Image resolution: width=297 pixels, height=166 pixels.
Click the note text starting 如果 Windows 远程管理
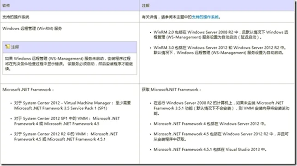point(69,64)
